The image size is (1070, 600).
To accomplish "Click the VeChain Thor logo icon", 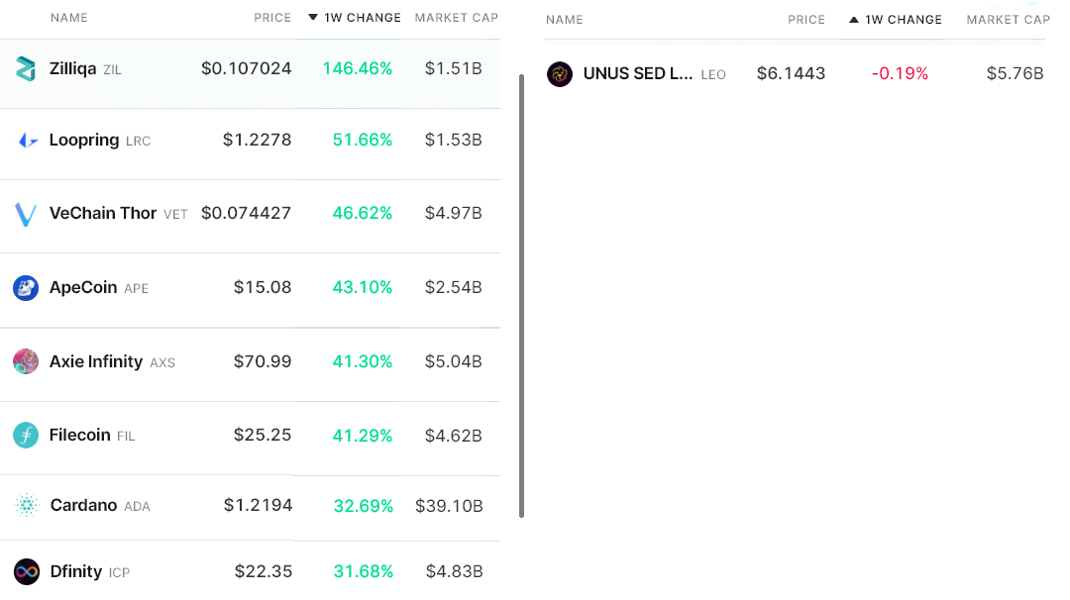I will 26,214.
